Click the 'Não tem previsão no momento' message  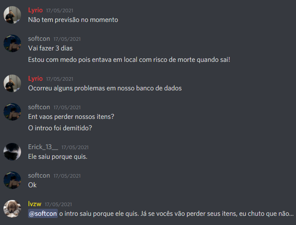(73, 20)
